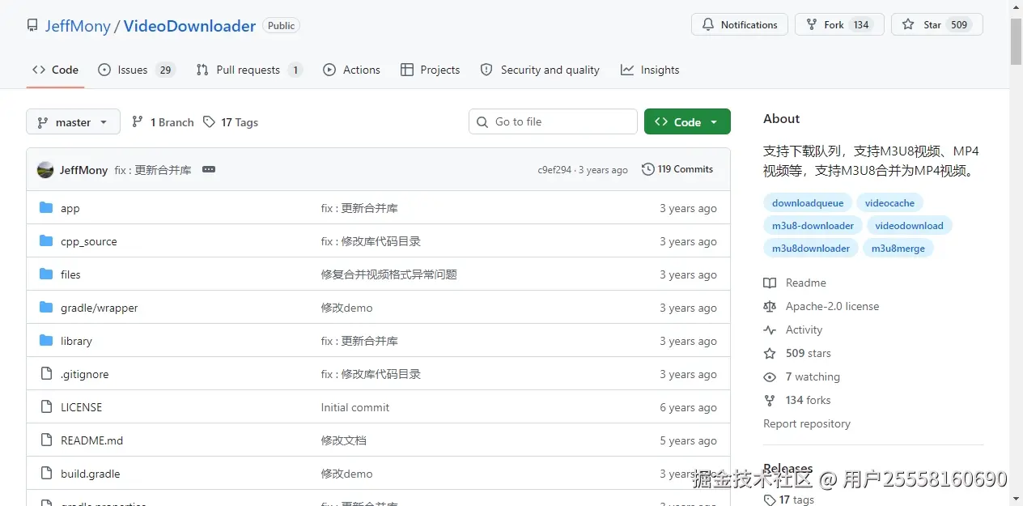This screenshot has width=1023, height=506.
Task: Open the LICENSE file
Action: coord(82,407)
